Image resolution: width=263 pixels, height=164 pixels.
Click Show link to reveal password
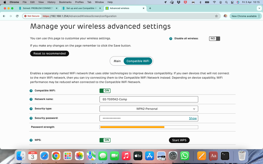point(193,118)
